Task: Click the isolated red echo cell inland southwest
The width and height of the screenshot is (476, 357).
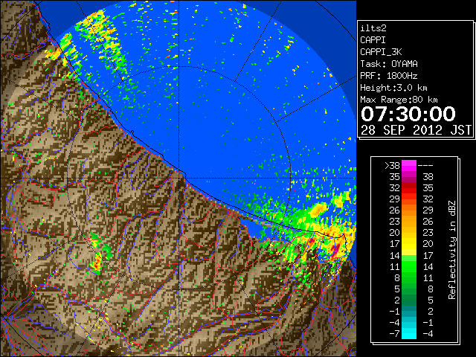Action: 97,265
